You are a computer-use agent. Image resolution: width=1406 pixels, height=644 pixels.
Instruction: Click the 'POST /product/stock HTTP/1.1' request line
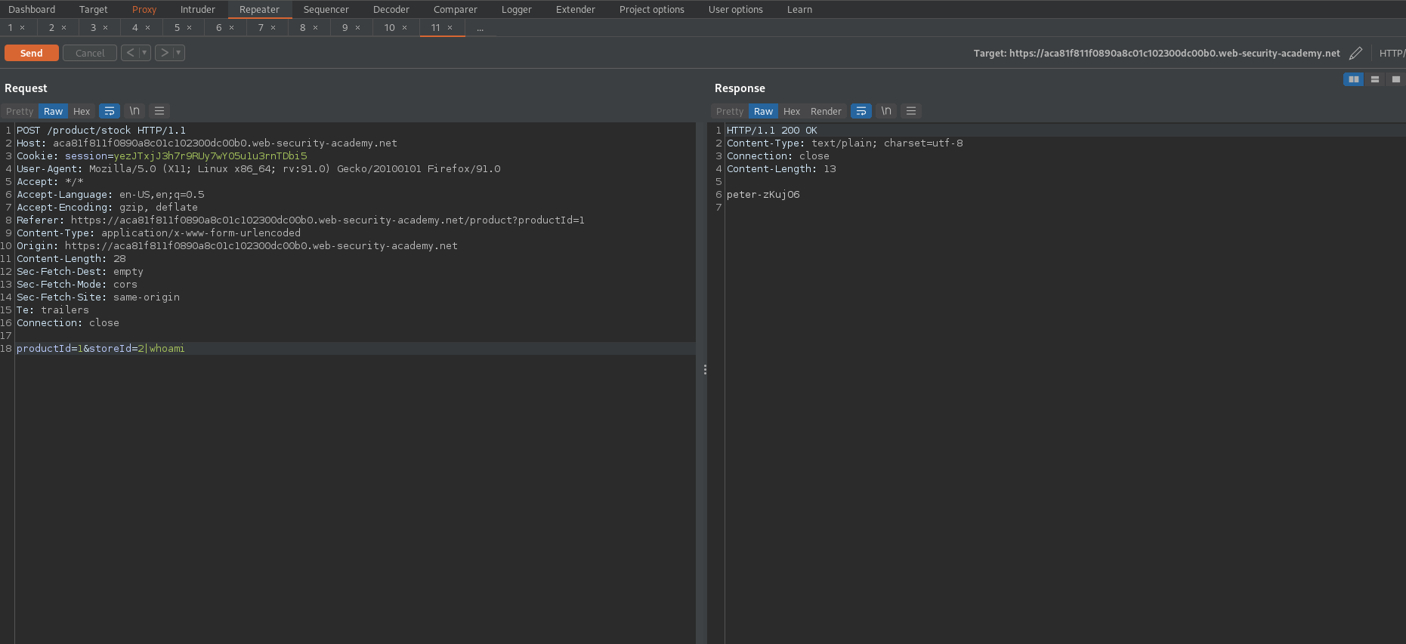tap(101, 130)
